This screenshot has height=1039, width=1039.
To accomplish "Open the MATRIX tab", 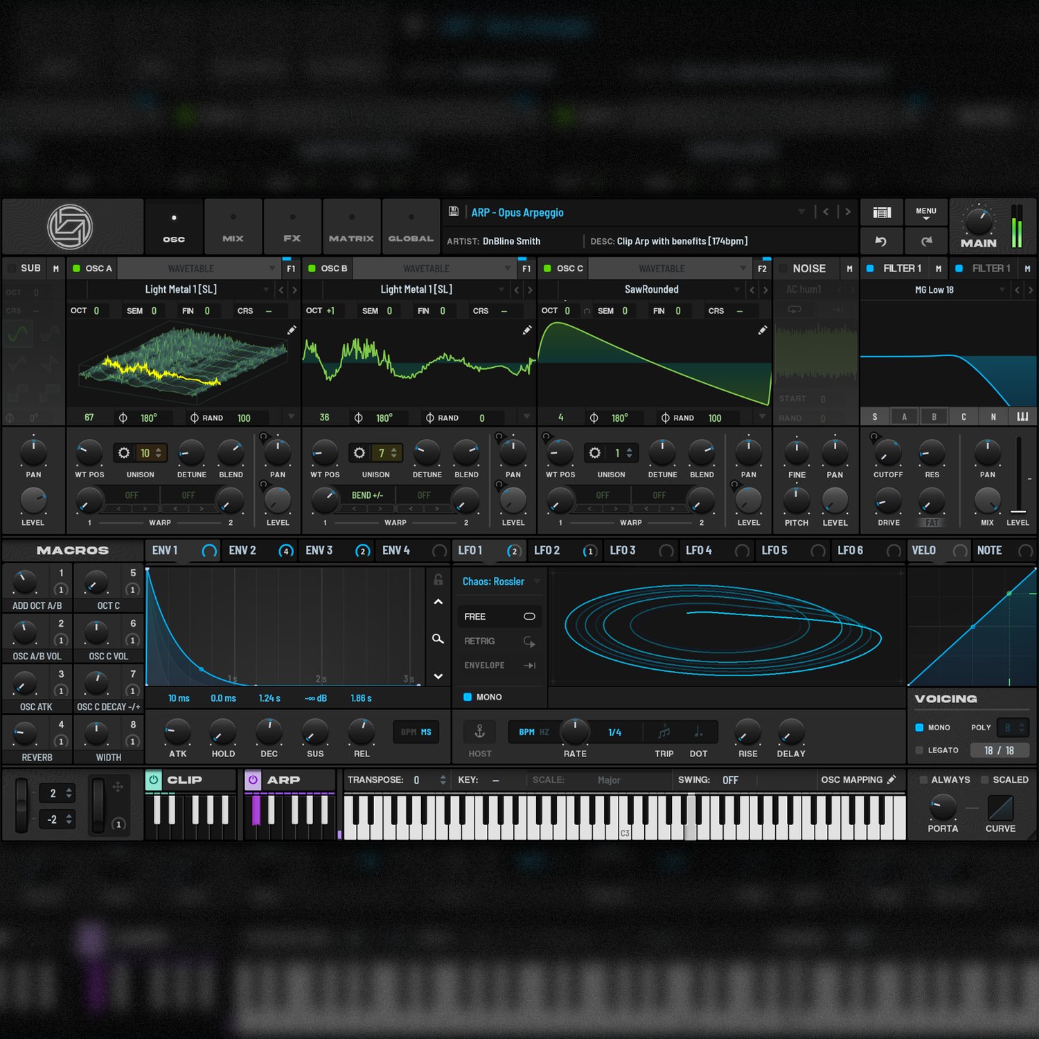I will (x=352, y=227).
